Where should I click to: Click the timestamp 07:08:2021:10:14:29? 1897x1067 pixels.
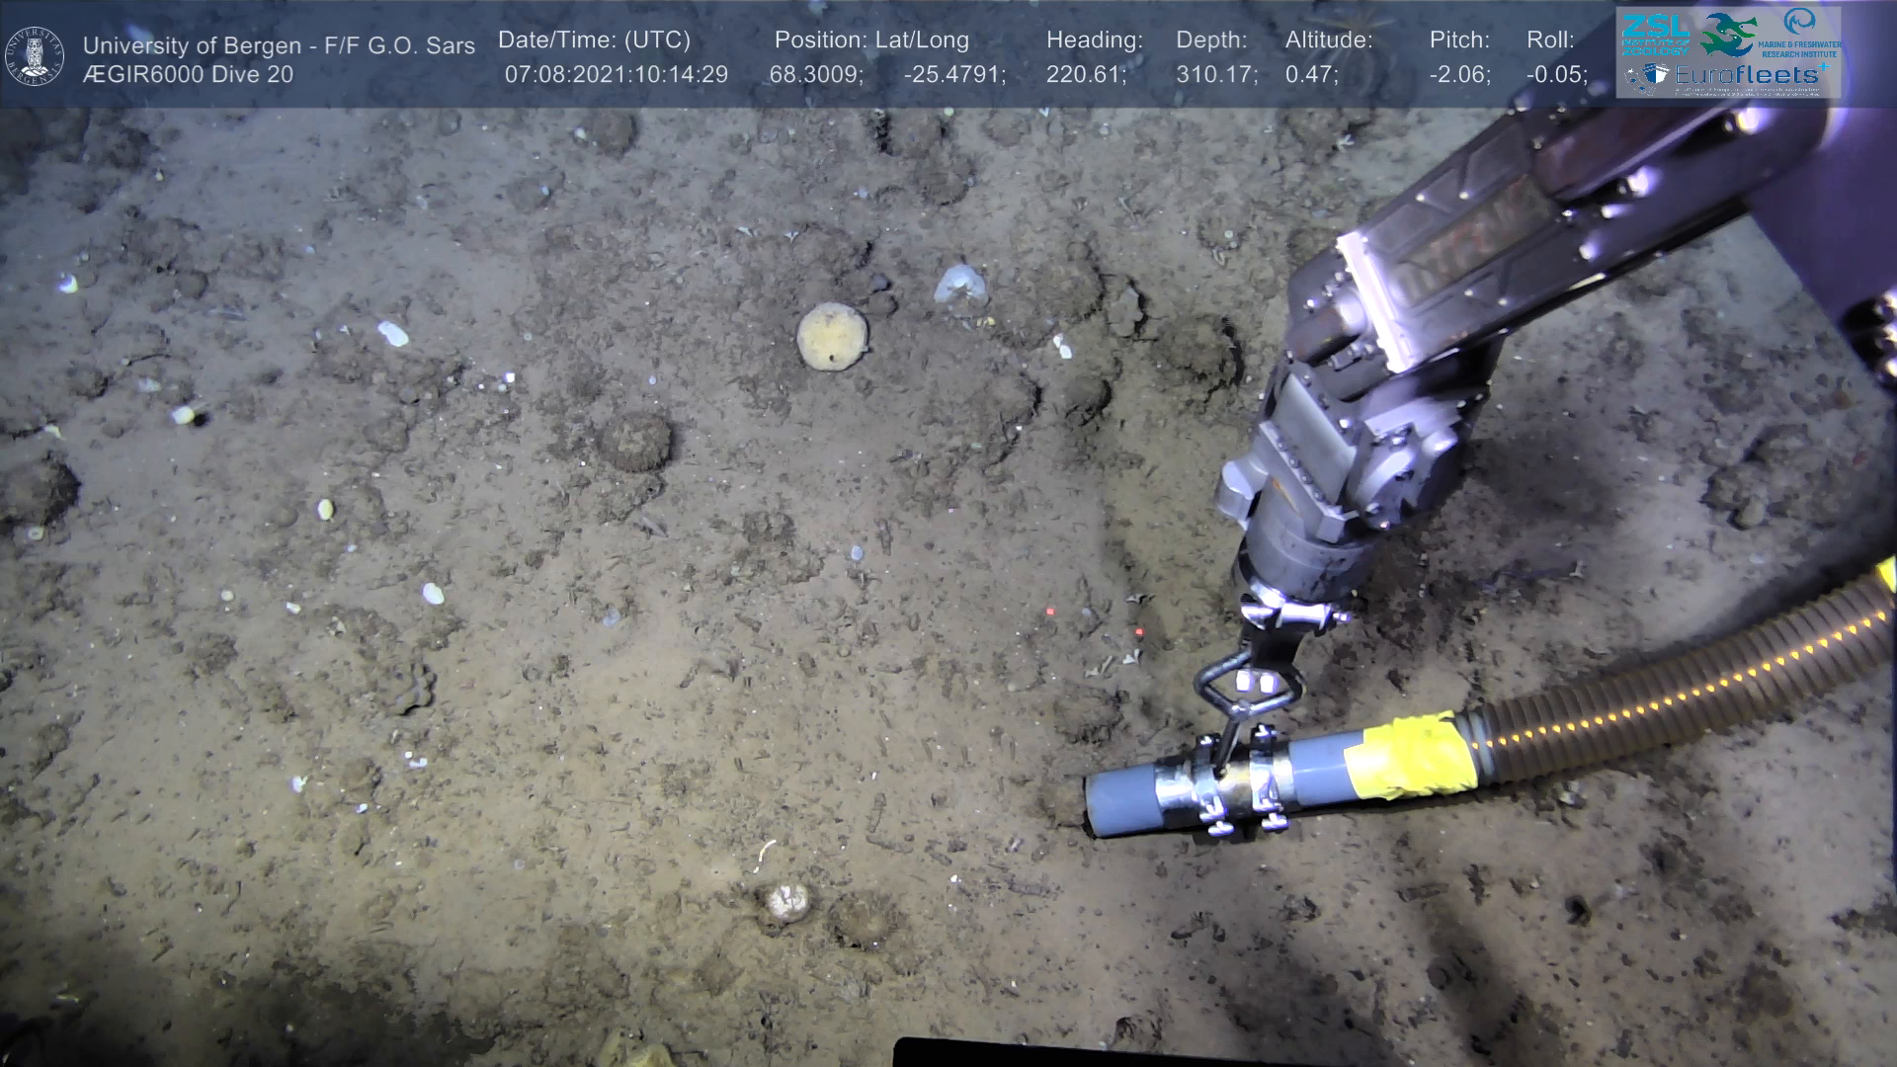pos(616,75)
